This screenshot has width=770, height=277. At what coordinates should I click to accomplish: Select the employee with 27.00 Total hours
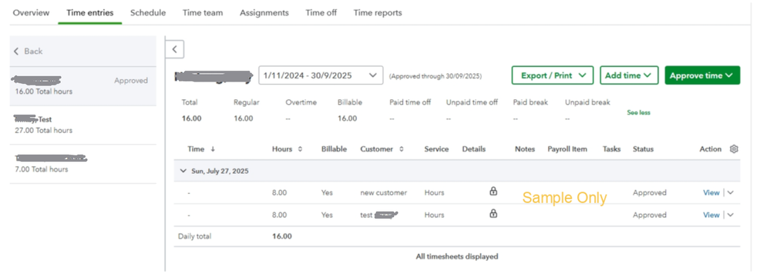click(83, 125)
